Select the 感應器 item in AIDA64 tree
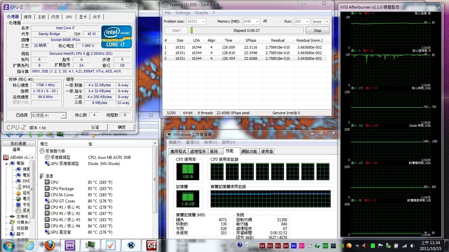Screen dimensions: 449x252 tap(23, 211)
